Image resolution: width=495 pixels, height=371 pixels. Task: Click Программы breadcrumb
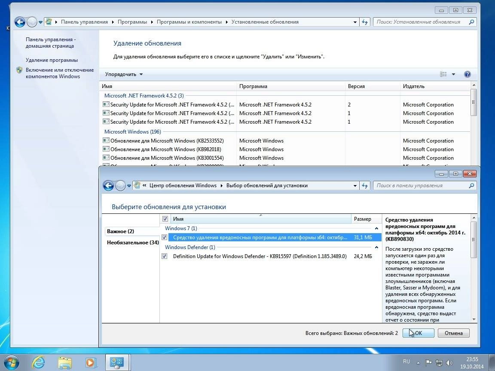132,22
